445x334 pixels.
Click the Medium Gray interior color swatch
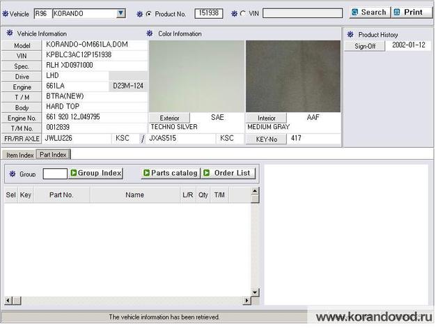click(x=293, y=76)
